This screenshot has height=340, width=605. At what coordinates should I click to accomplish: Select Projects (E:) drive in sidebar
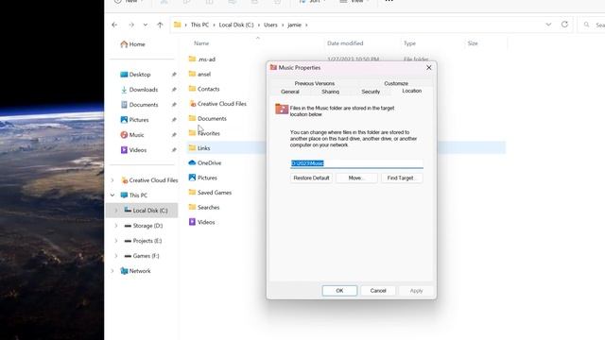[x=143, y=241]
